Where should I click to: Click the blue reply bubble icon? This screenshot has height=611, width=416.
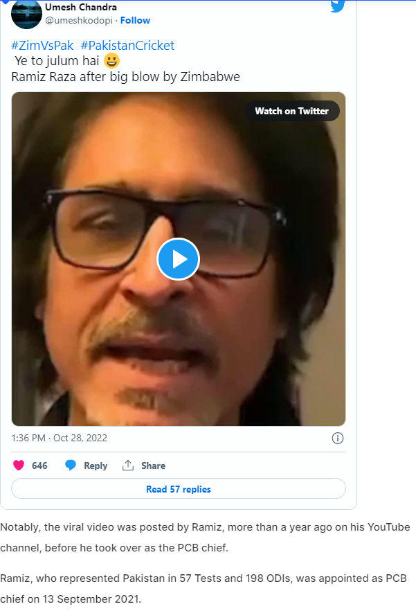pyautogui.click(x=71, y=466)
